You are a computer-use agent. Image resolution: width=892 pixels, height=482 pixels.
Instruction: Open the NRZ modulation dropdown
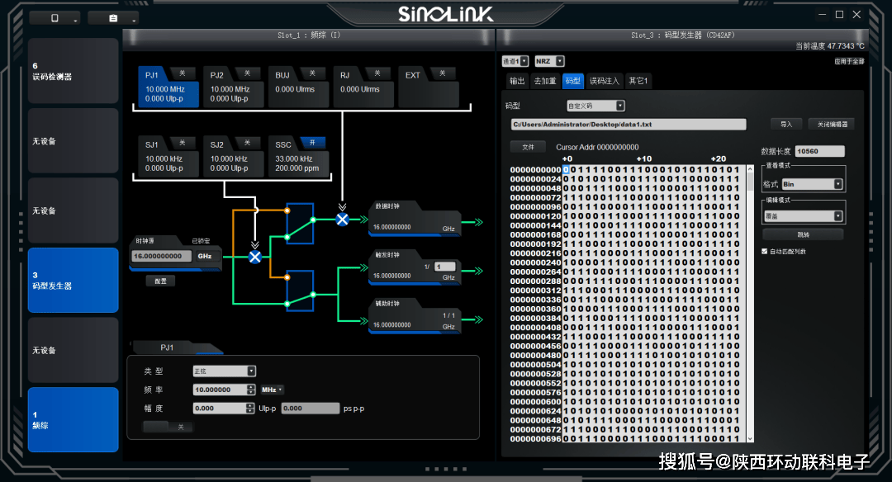(549, 61)
